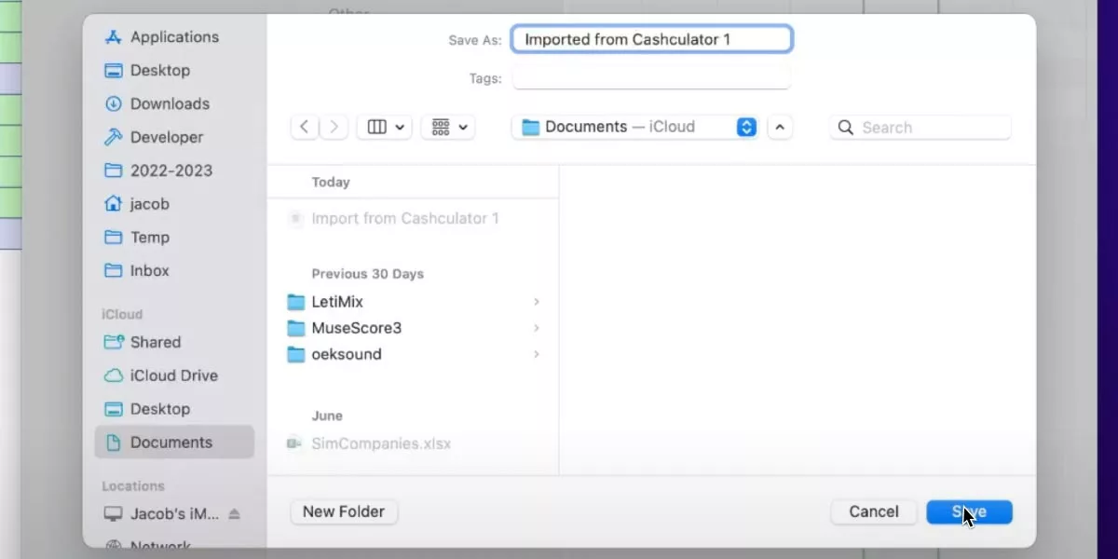Click the Shared folder icon
Image resolution: width=1118 pixels, height=559 pixels.
[114, 342]
